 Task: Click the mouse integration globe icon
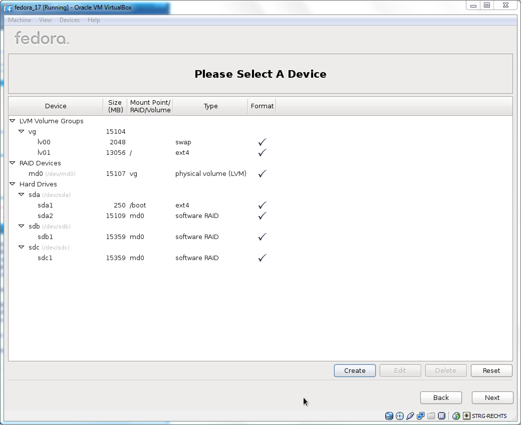pos(456,415)
